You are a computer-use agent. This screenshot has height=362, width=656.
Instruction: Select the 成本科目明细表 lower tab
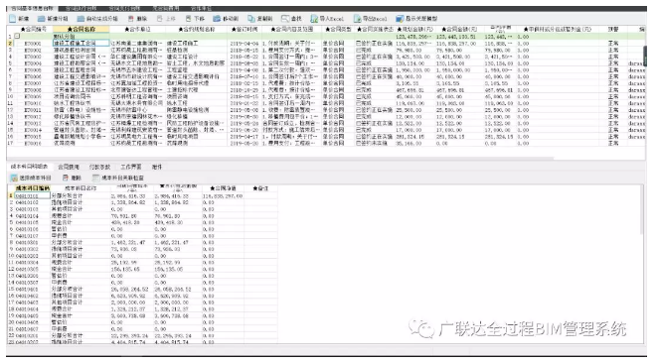coord(29,167)
